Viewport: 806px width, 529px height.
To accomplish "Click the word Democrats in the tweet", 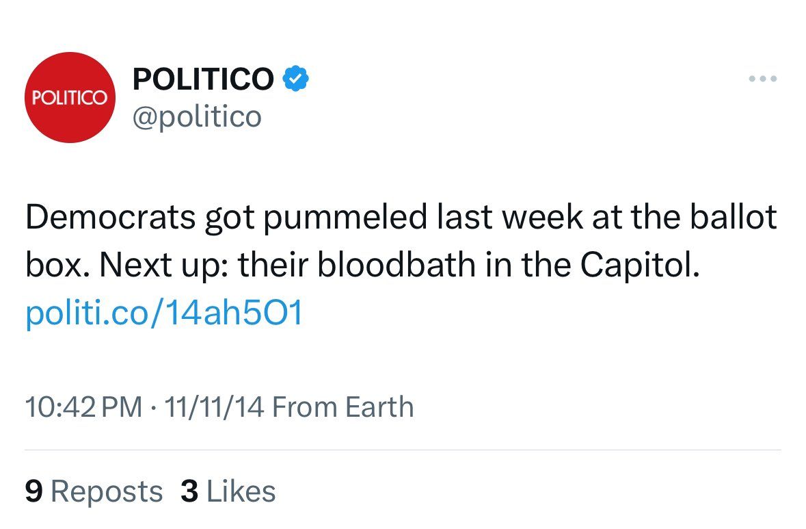I will (111, 218).
